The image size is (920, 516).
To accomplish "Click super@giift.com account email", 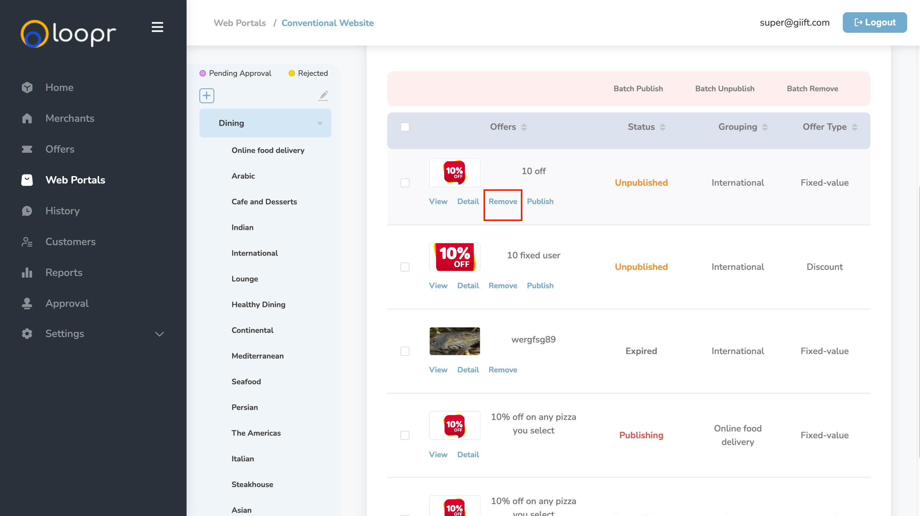I will [795, 22].
